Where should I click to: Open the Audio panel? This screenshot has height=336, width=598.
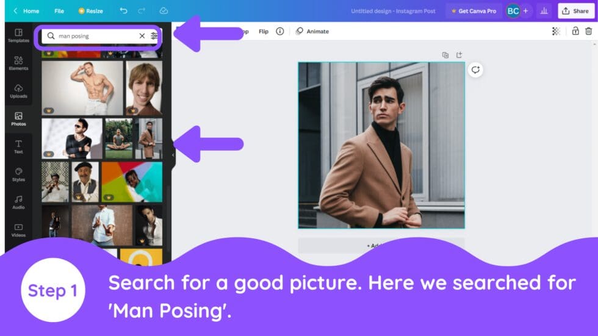coord(18,202)
